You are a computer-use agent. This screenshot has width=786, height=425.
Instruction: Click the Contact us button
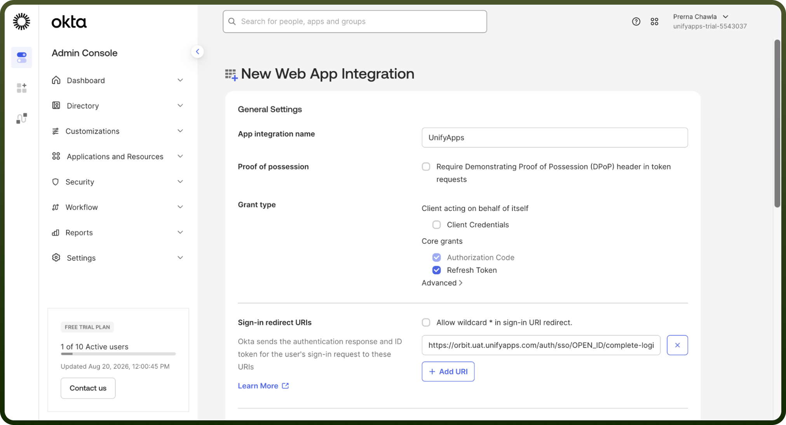[88, 388]
